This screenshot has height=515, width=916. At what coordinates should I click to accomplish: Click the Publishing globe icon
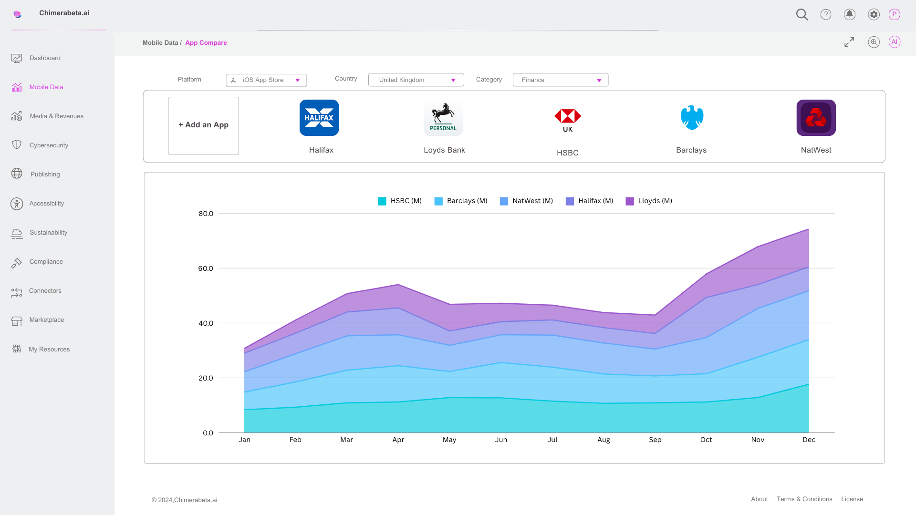click(17, 174)
